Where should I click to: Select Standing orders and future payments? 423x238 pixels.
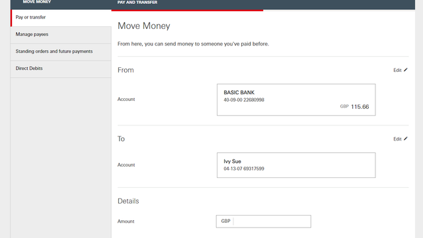[x=61, y=51]
